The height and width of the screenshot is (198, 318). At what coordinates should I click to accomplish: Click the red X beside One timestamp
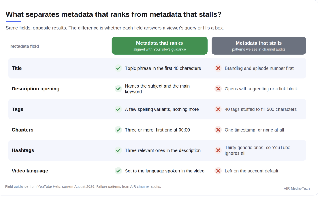tap(218, 130)
